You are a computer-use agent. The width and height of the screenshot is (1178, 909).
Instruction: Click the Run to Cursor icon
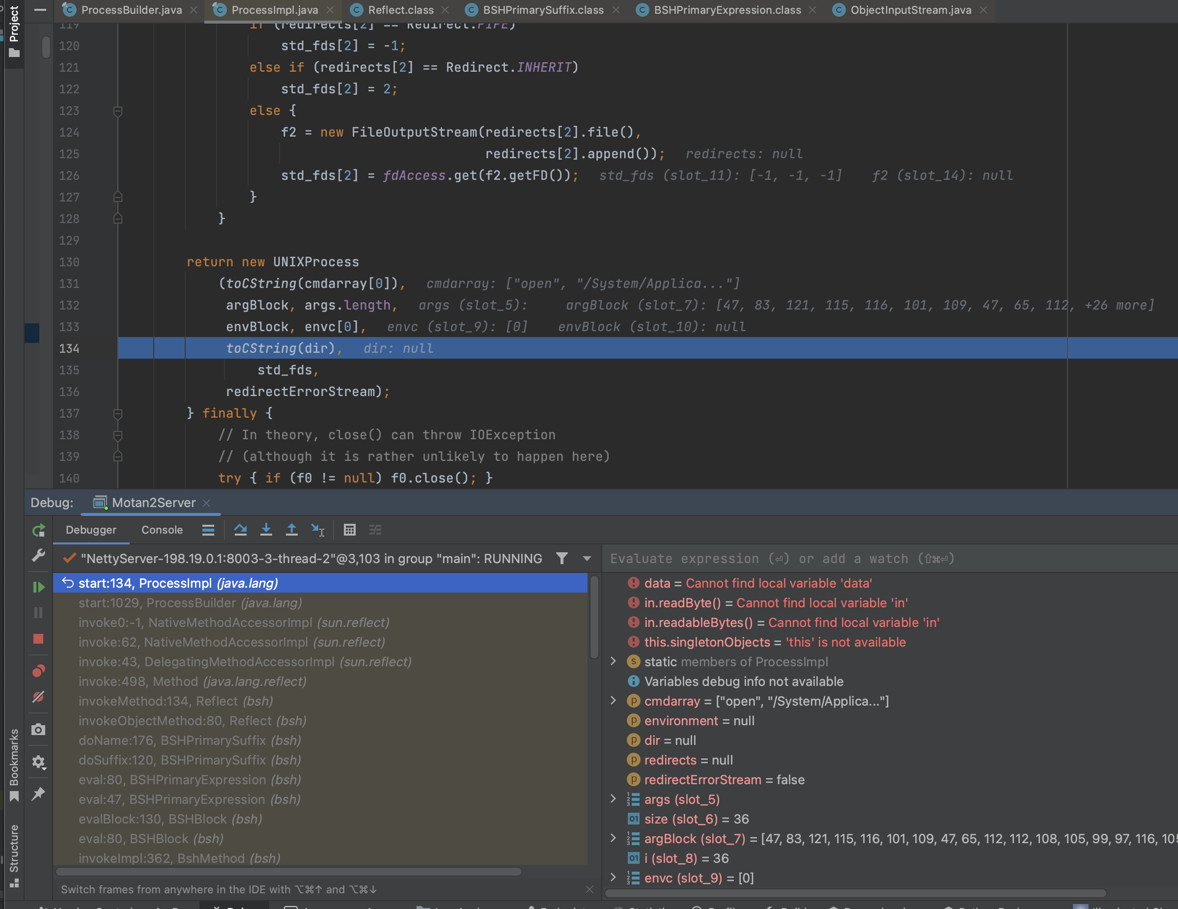click(317, 530)
